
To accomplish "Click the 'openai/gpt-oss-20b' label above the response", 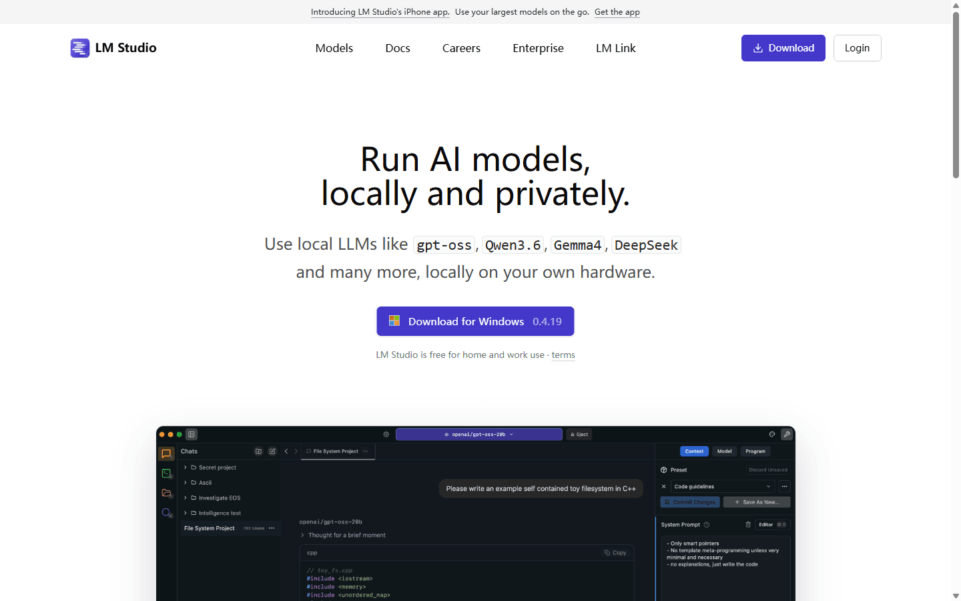I will [x=331, y=522].
